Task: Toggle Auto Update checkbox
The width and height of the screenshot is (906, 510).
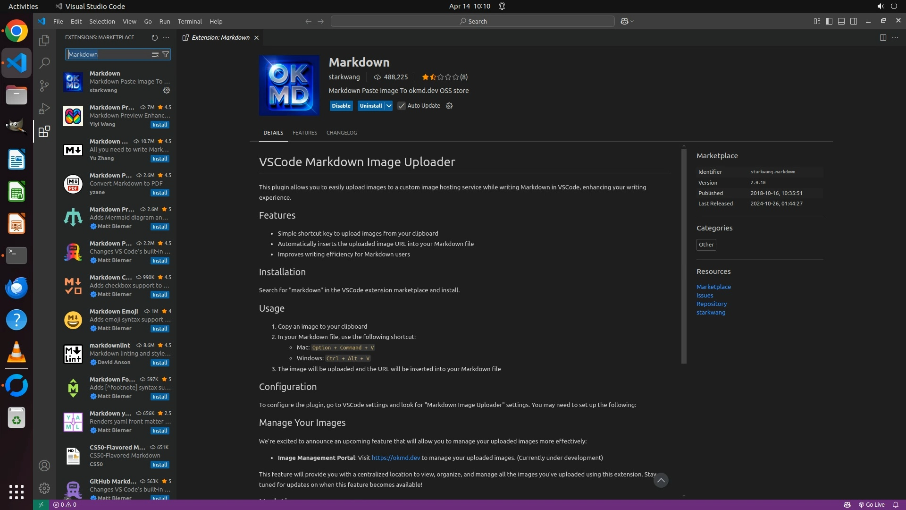Action: click(x=401, y=106)
